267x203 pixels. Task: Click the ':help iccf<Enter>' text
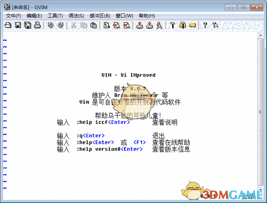103,122
